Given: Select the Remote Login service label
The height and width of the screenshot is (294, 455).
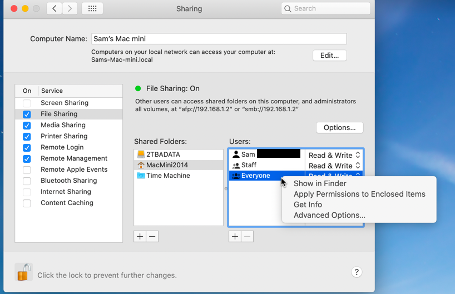Looking at the screenshot, I should [62, 147].
